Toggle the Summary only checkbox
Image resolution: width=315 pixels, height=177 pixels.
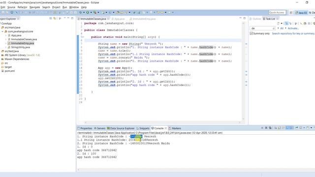coord(251,33)
